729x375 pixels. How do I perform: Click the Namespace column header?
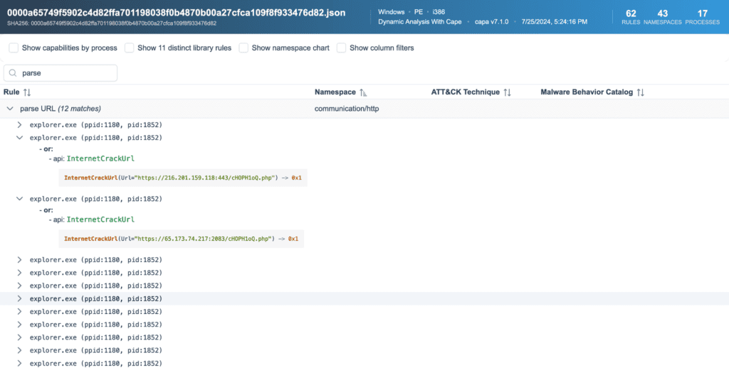[x=335, y=92]
